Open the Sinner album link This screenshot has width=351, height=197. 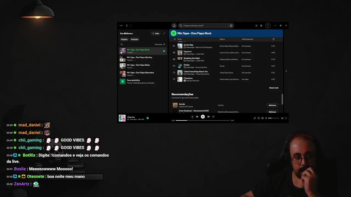tap(222, 66)
